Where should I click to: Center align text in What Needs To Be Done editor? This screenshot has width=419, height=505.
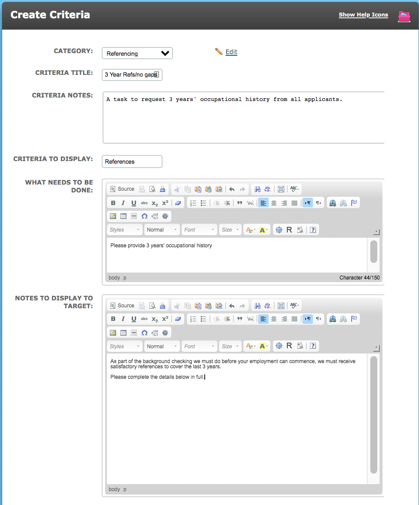[274, 203]
